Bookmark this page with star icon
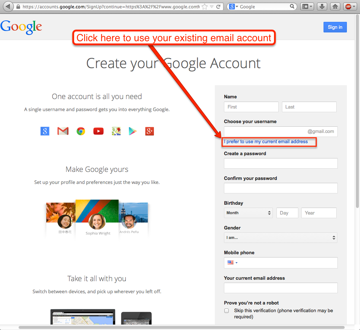The height and width of the screenshot is (330, 360). tap(205, 7)
